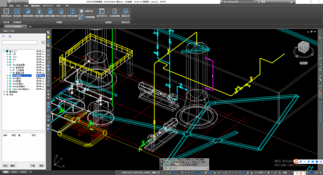Click the save icon in quick access toolbar

[x=10, y=2]
